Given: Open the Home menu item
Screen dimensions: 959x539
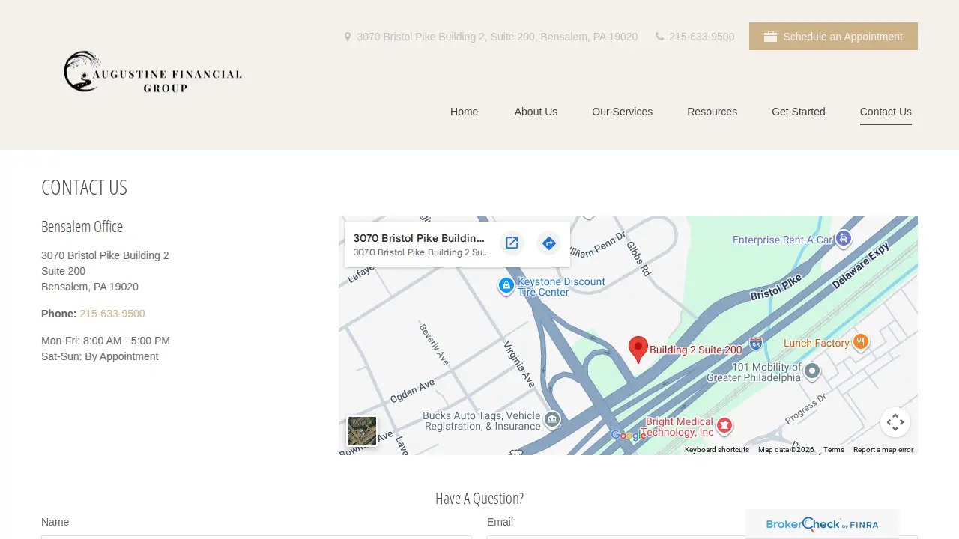Looking at the screenshot, I should [464, 112].
